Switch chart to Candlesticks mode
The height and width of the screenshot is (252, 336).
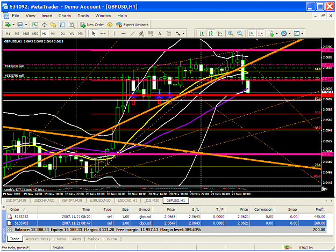pyautogui.click(x=211, y=34)
